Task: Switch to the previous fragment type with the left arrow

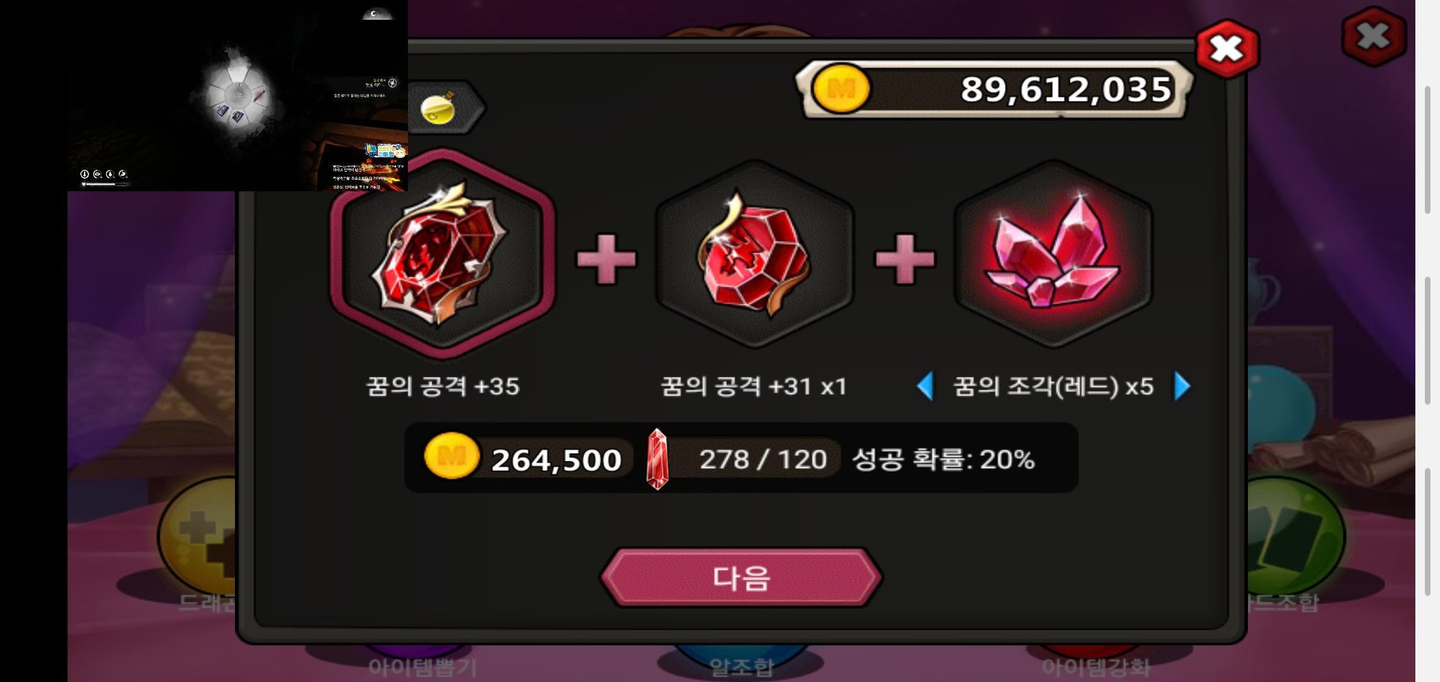Action: click(x=925, y=386)
